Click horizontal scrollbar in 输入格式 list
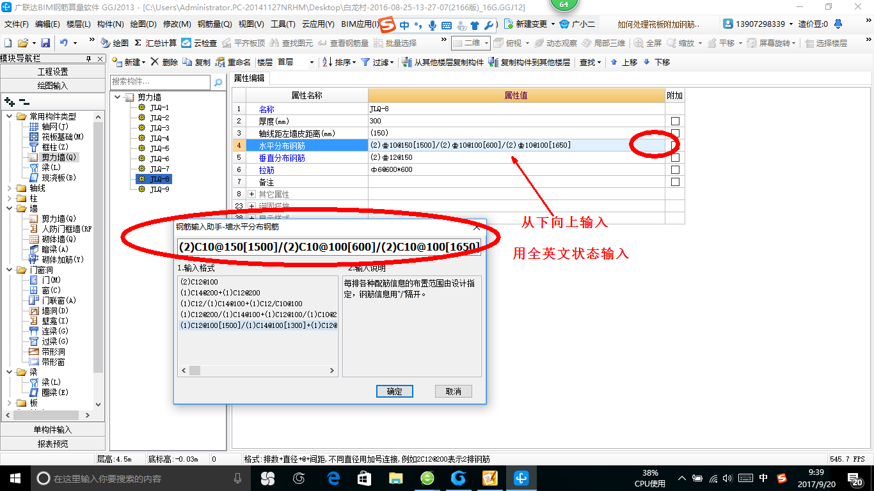Viewport: 874px width, 491px height. tap(258, 370)
